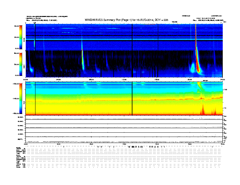Viewport: 240px width, 185px height.
Task: Click the thick black data gap in TNR panel
Action: tap(132, 99)
